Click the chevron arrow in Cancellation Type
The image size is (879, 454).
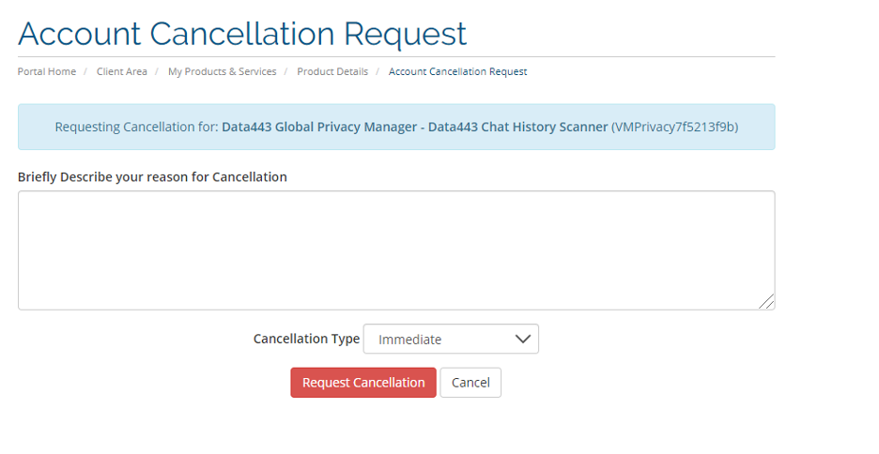tap(522, 340)
